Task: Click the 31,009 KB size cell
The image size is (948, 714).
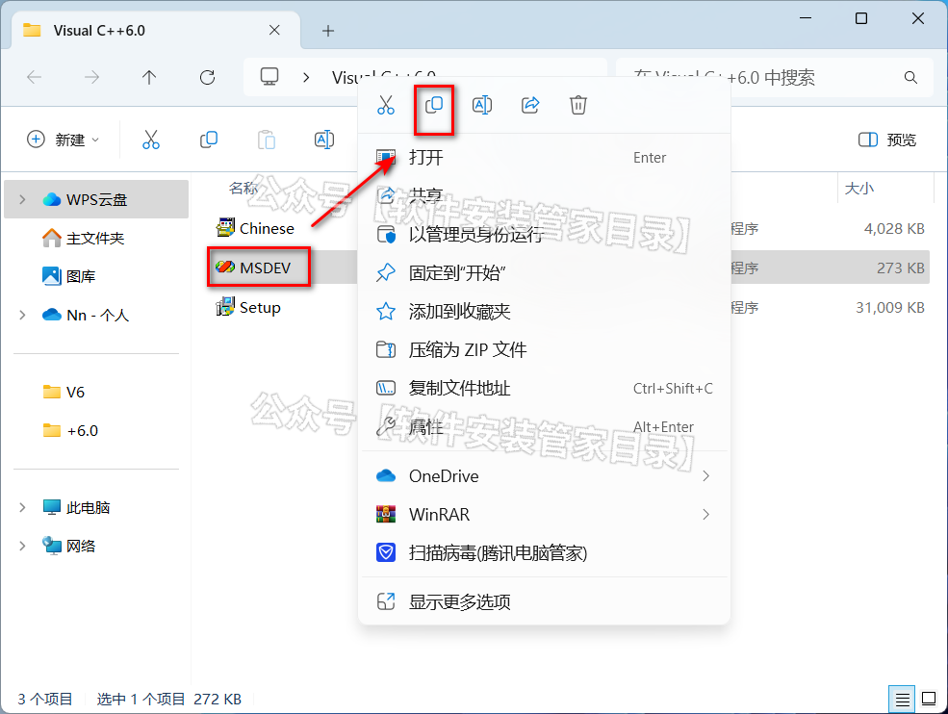Action: pyautogui.click(x=890, y=307)
